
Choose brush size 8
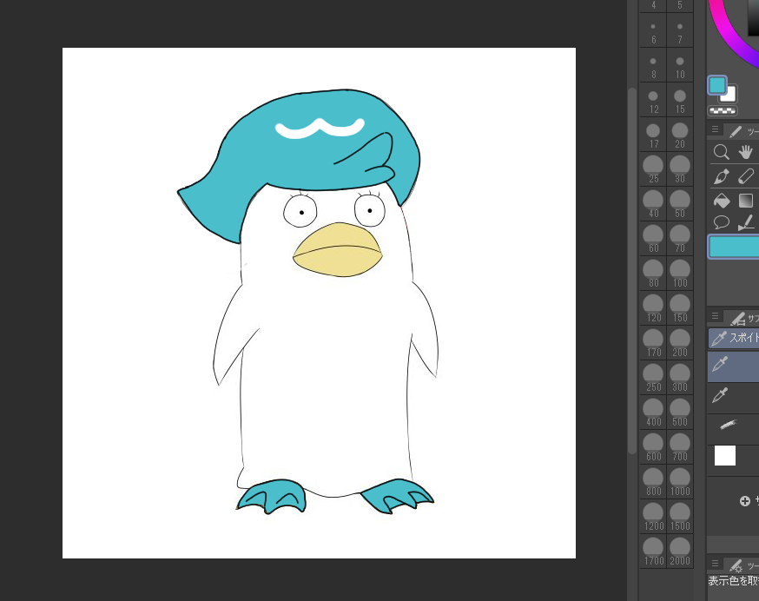coord(653,65)
